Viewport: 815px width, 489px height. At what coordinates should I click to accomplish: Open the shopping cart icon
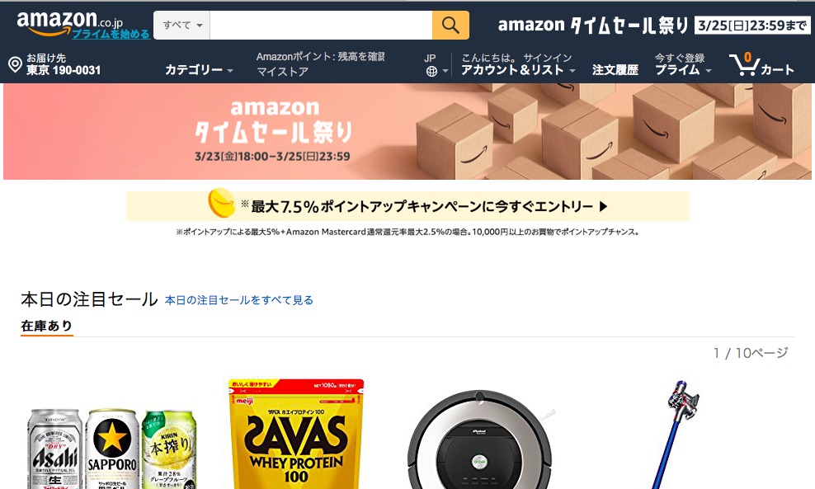pos(744,64)
